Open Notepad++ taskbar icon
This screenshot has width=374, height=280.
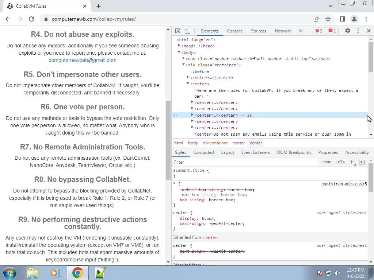pyautogui.click(x=100, y=273)
